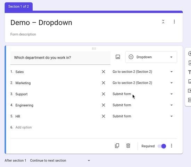Viewport: 191px width, 167px height.
Task: Open HR's Submit form dropdown
Action: pyautogui.click(x=143, y=116)
